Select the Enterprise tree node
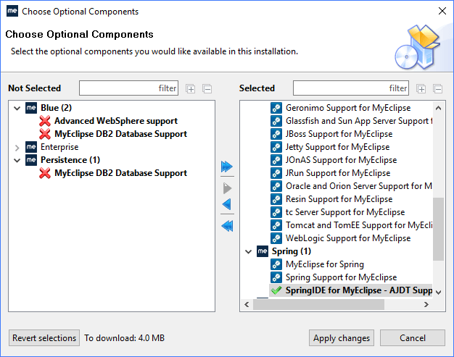Screen dimensions: 454x357 [59, 147]
